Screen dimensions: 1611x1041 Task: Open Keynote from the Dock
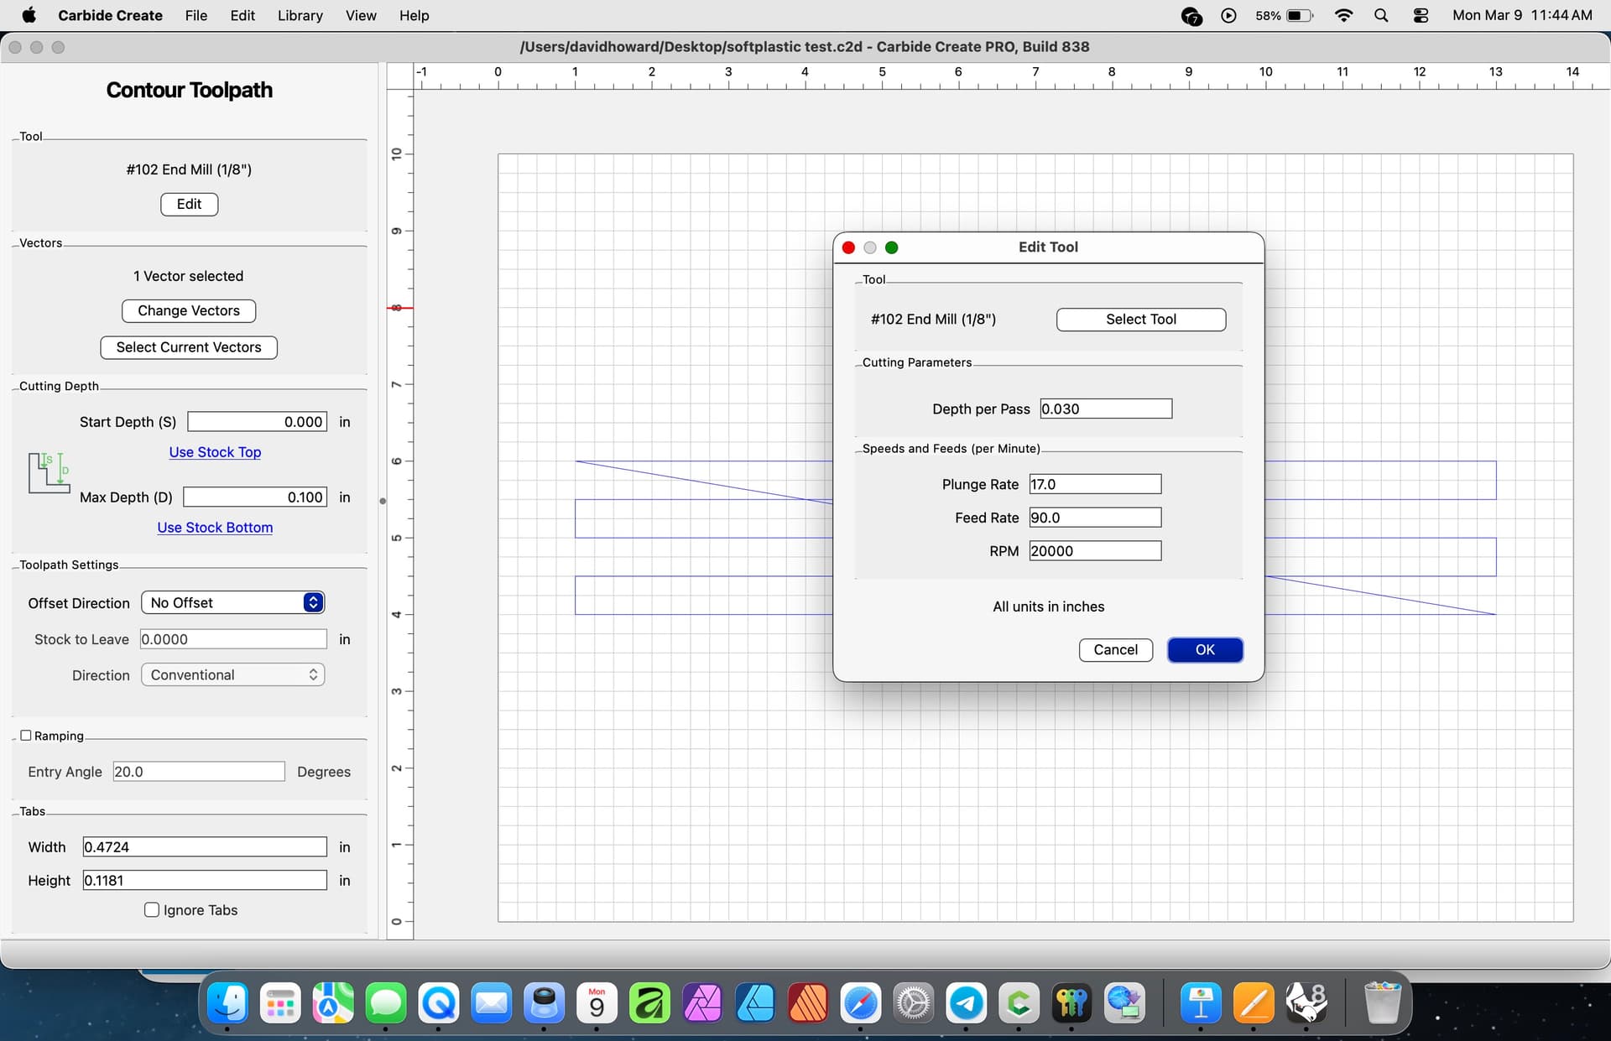coord(1201,1003)
